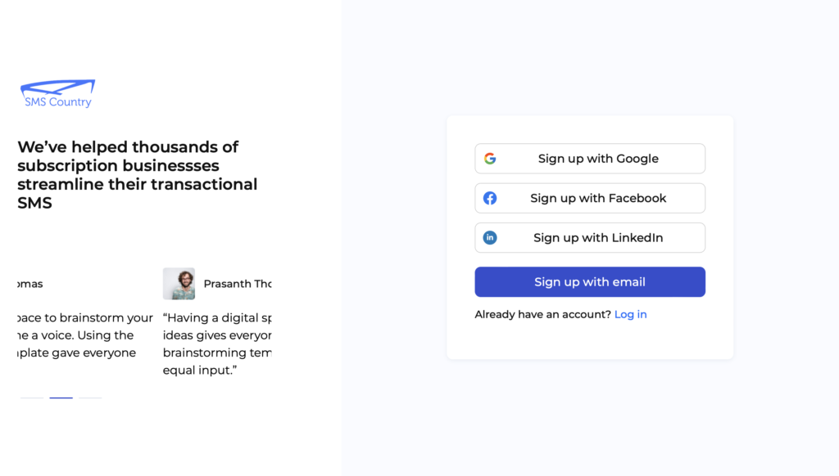The image size is (839, 476).
Task: Click the LinkedIn logo icon
Action: (490, 238)
